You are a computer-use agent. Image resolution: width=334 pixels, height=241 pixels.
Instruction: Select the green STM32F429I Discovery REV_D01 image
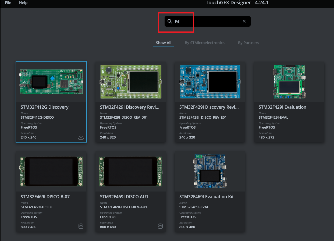pos(131,82)
